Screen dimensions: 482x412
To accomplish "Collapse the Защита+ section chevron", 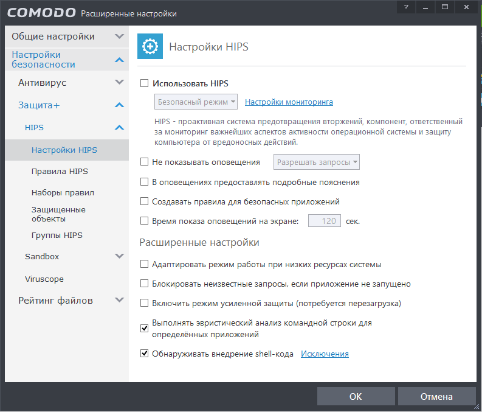I will [x=119, y=105].
